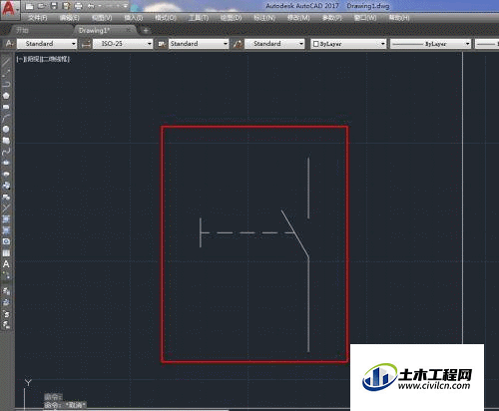This screenshot has width=499, height=411.
Task: Click the Make Block tool icon
Action: pos(6,198)
